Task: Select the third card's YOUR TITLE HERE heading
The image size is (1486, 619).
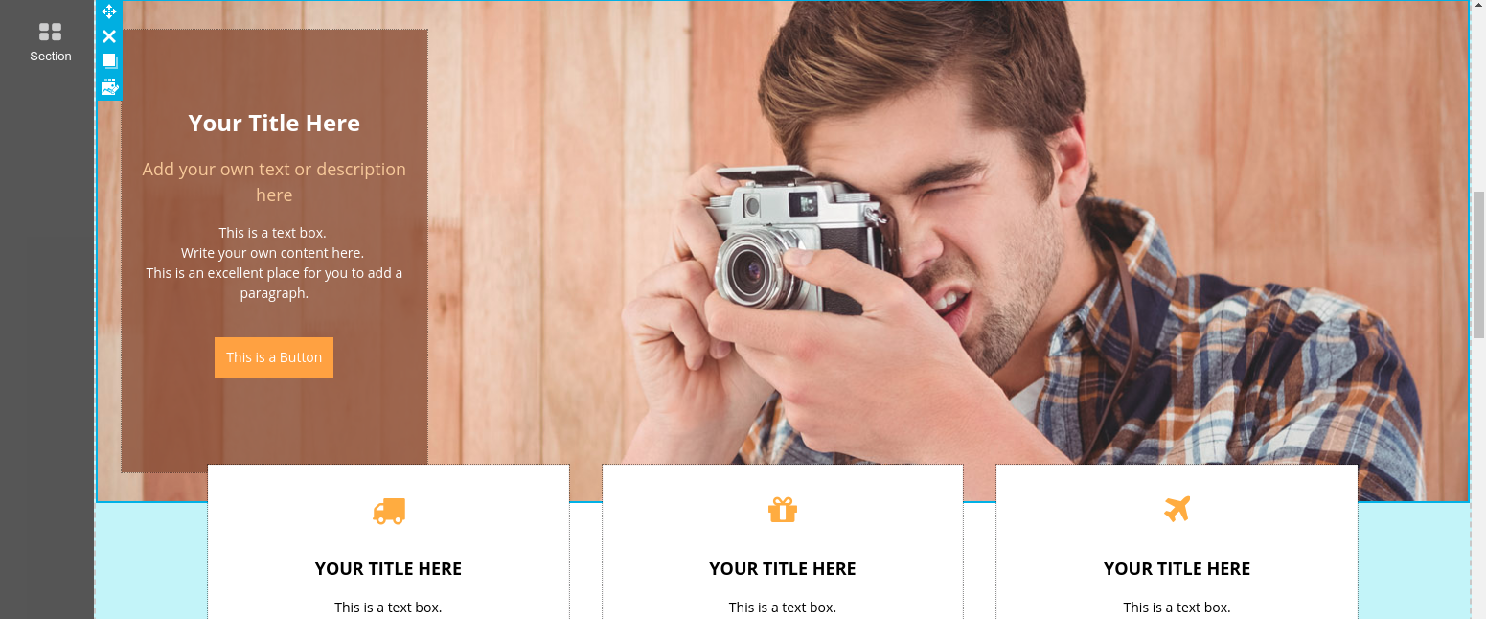Action: [1177, 568]
